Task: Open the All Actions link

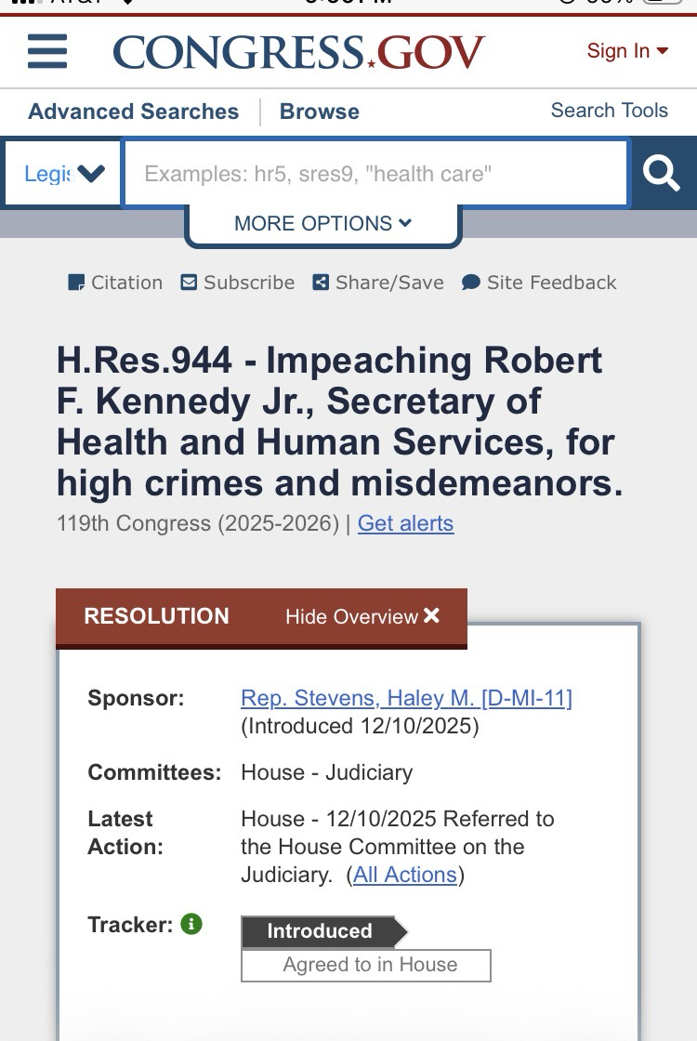Action: 405,875
